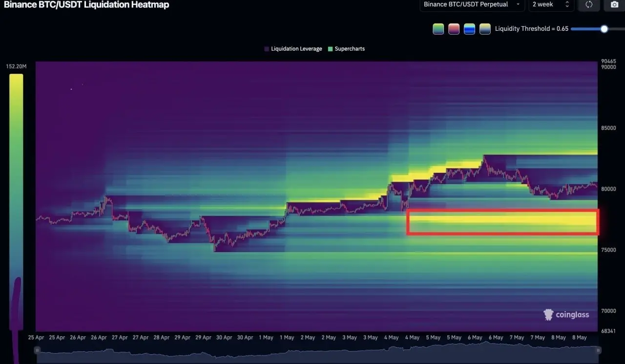Click the 152.20M color scale maximum label
The image size is (625, 364).
(x=16, y=66)
